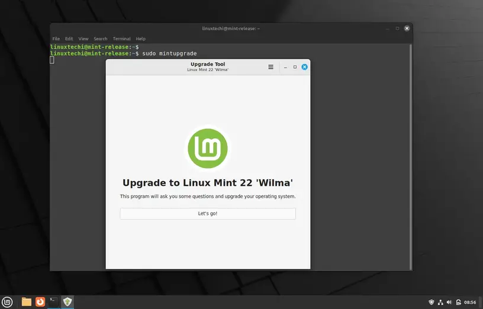Minimize the terminal window
This screenshot has height=309, width=483.
pos(388,28)
